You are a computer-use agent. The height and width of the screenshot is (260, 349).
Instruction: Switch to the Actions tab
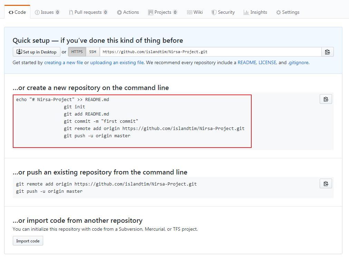tap(128, 12)
